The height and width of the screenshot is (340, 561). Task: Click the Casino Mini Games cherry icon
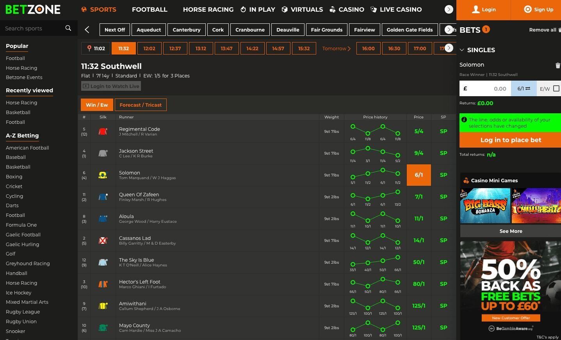click(x=466, y=180)
